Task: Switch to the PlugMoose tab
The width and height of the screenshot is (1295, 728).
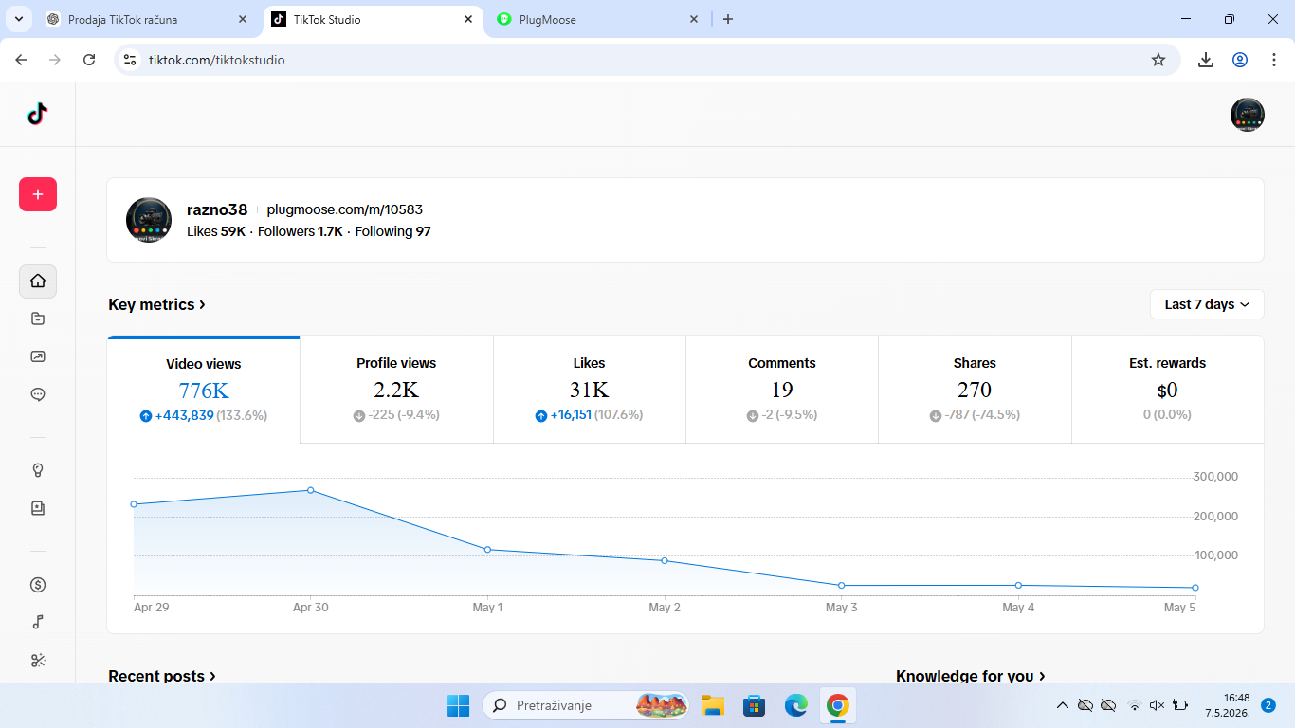Action: point(597,19)
